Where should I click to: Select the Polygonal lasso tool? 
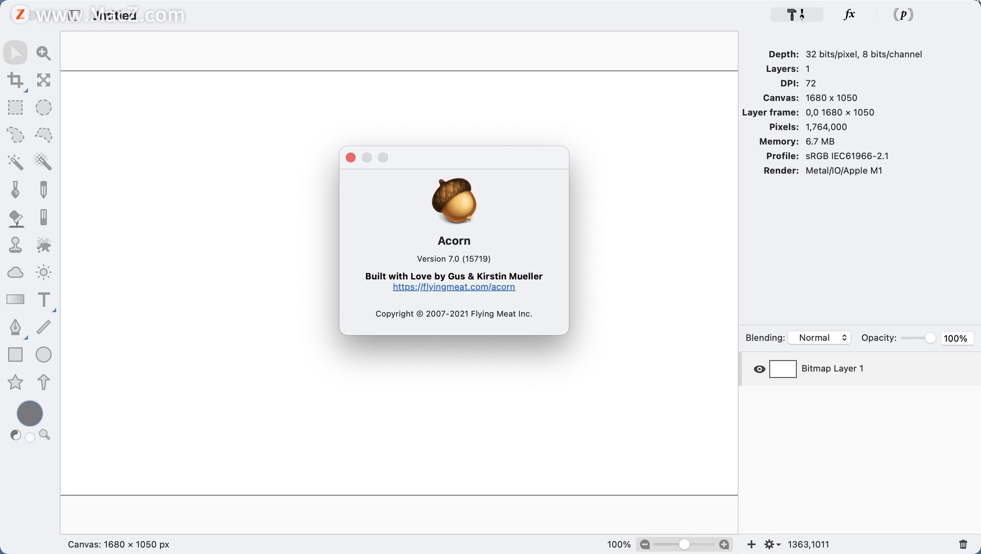pos(43,135)
